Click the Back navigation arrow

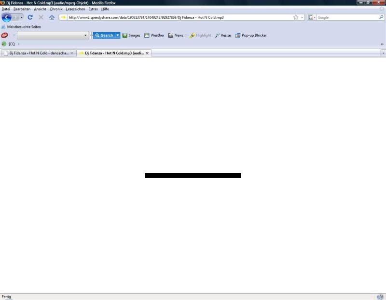click(6, 17)
